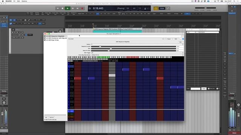This screenshot has height=135, width=241.
Task: Click the Global automation override button
Action: point(162,8)
